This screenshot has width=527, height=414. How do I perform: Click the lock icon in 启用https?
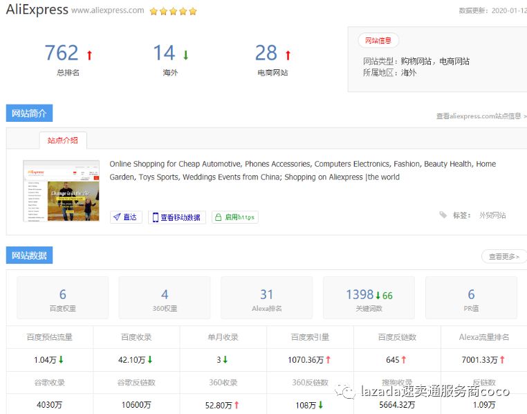click(218, 217)
